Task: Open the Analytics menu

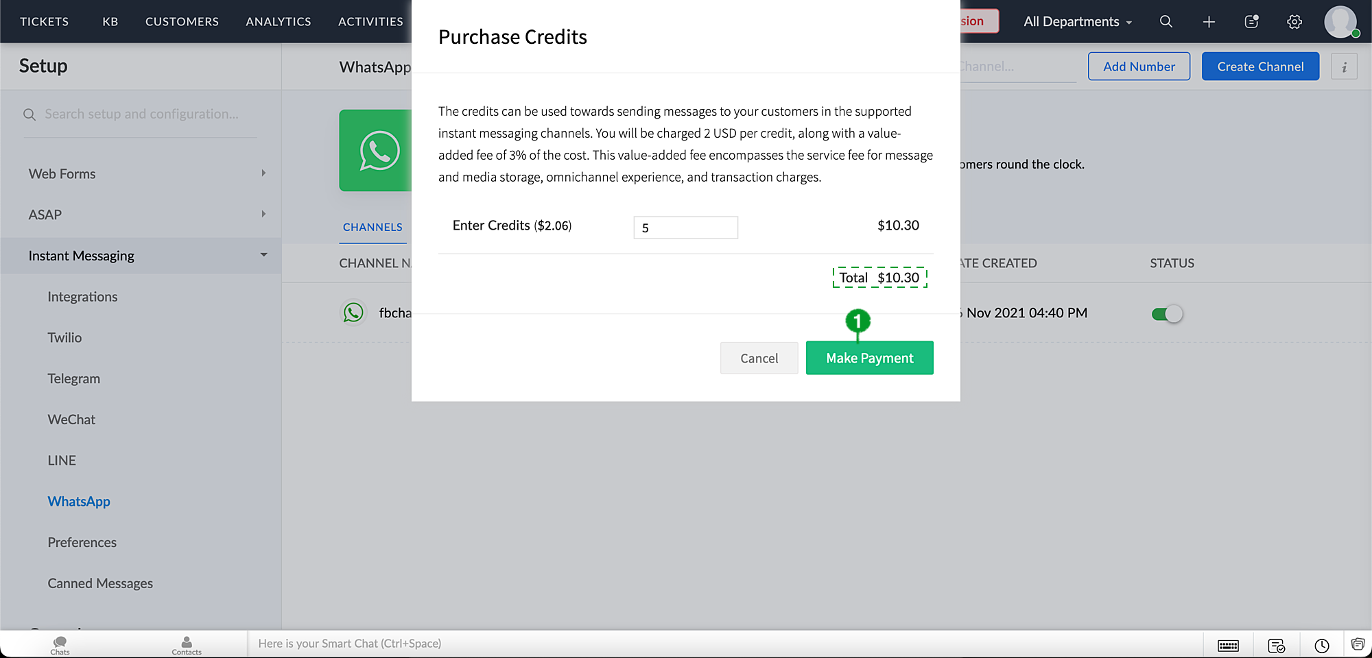Action: [x=279, y=22]
